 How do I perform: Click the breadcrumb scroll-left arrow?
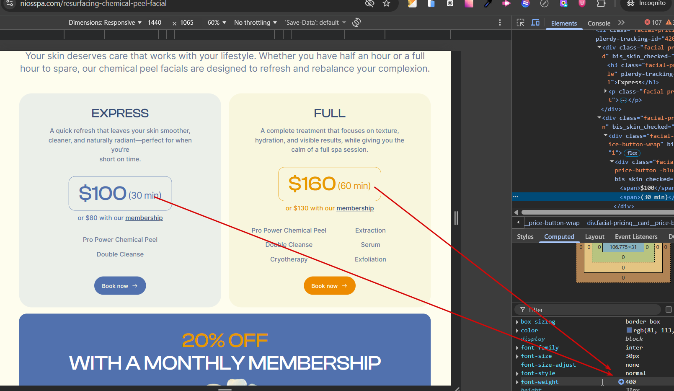tap(519, 223)
